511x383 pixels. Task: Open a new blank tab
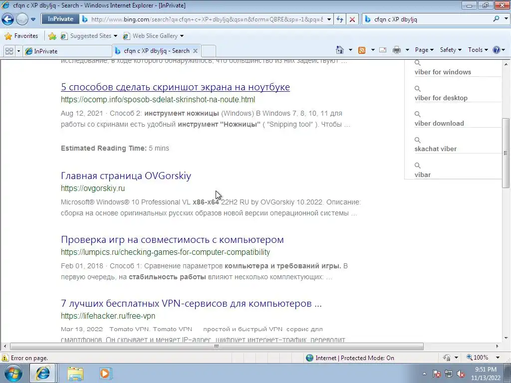[x=209, y=51]
